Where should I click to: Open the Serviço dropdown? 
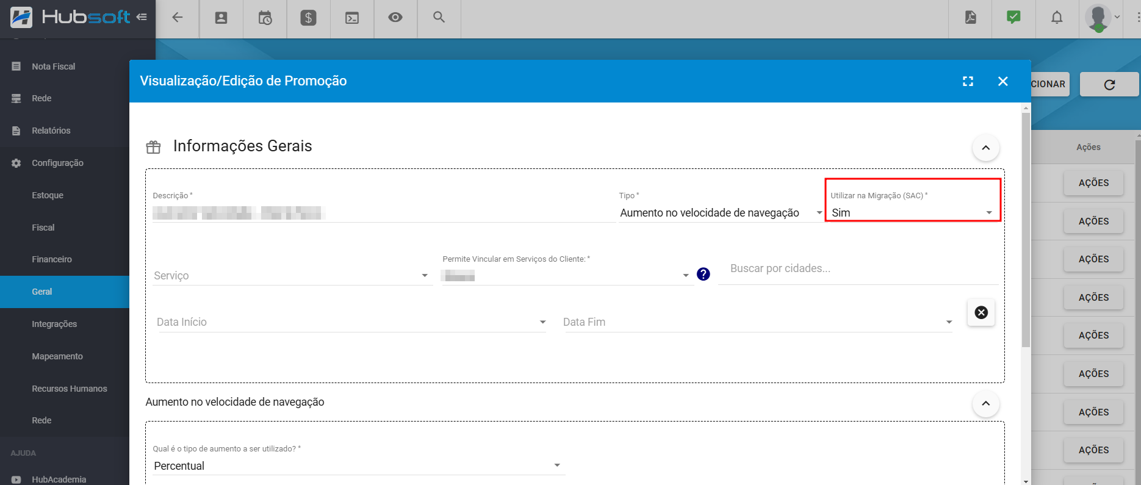292,276
